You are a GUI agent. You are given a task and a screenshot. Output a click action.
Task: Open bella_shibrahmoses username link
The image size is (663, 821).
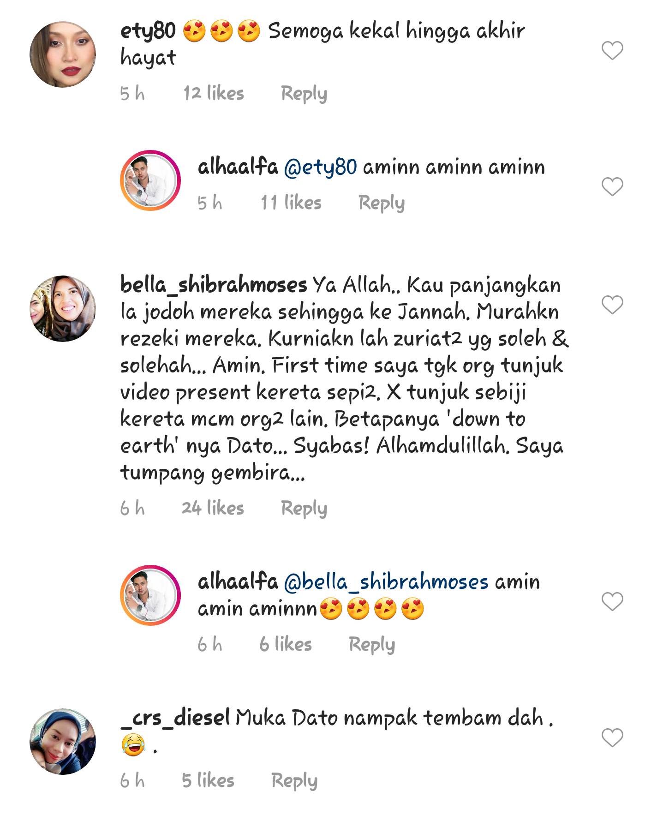click(214, 285)
